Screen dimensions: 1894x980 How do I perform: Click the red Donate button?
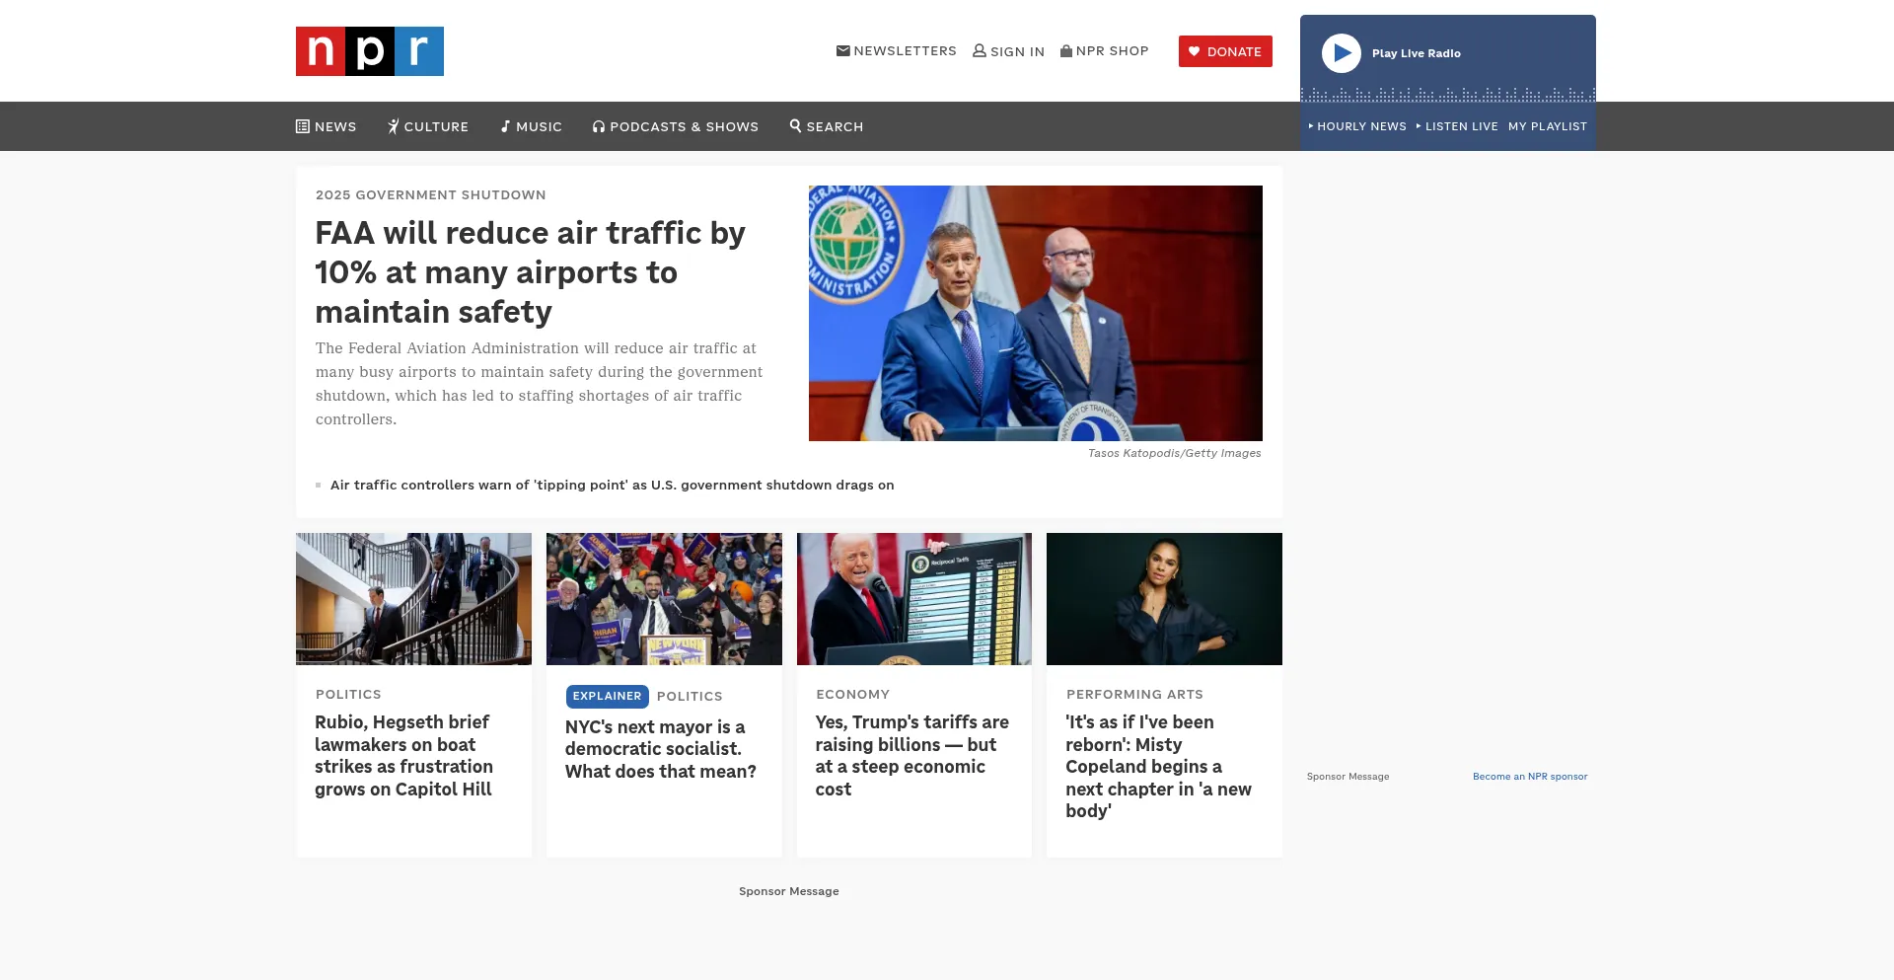pyautogui.click(x=1224, y=51)
